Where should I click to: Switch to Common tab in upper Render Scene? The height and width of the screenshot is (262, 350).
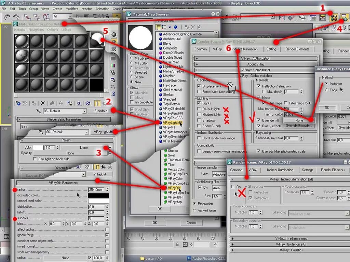point(200,49)
